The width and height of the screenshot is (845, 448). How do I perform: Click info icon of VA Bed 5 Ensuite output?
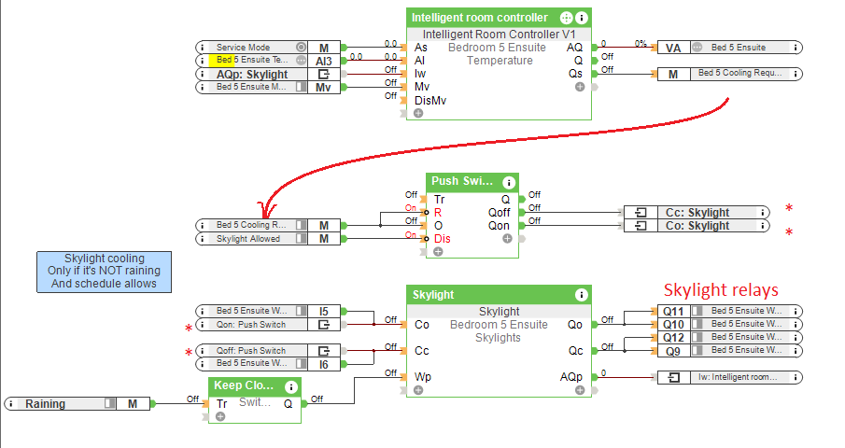(796, 48)
